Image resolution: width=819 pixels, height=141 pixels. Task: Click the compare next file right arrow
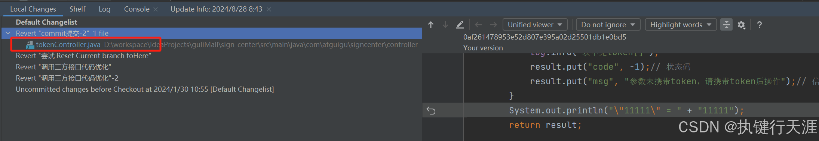(493, 25)
